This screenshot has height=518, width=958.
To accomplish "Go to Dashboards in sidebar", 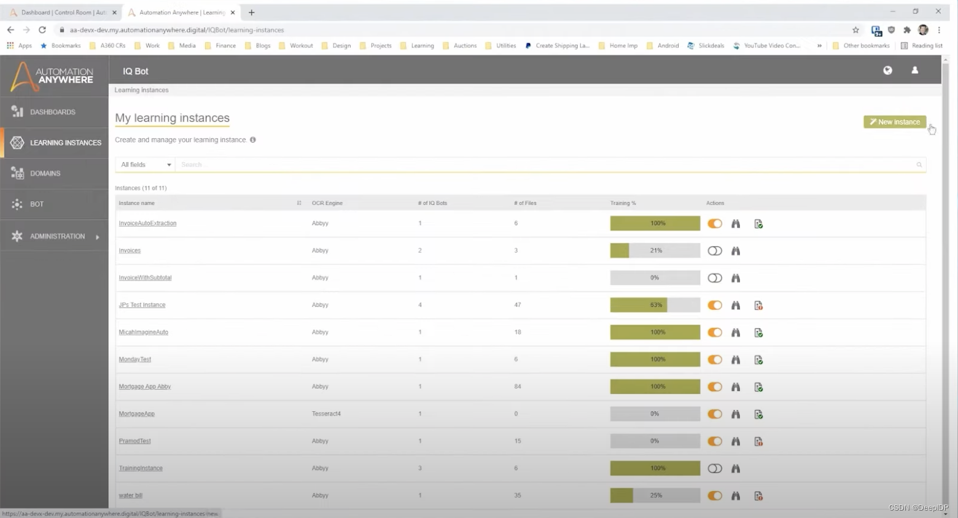I will [54, 112].
